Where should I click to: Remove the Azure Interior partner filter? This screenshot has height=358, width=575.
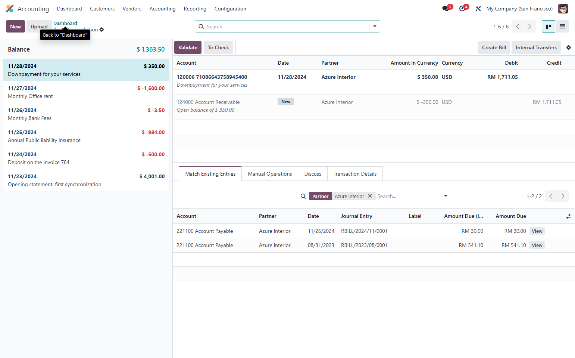pos(370,196)
